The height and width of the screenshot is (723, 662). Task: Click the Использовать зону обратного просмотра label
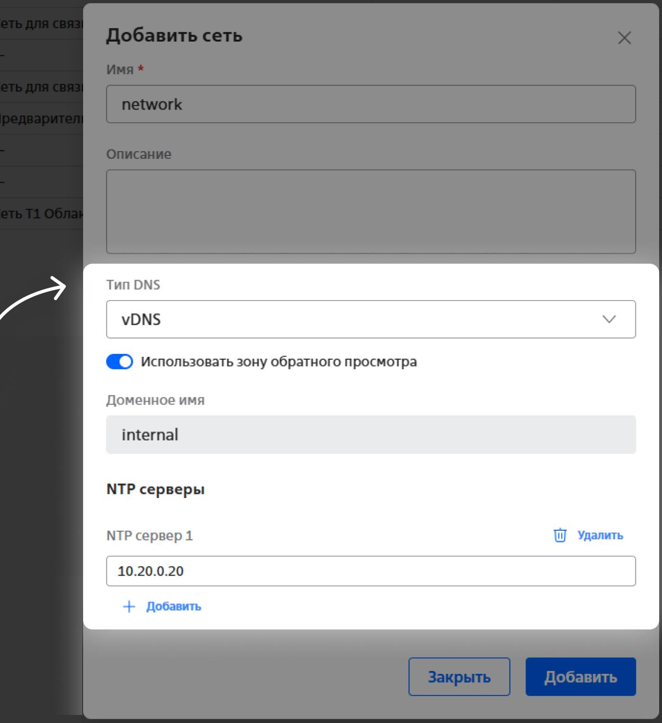coord(279,362)
